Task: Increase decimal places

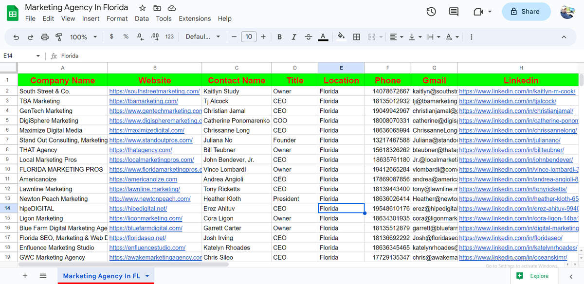Action: [155, 36]
